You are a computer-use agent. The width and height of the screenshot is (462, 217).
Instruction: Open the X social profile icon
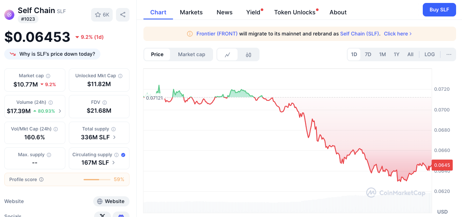[103, 215]
